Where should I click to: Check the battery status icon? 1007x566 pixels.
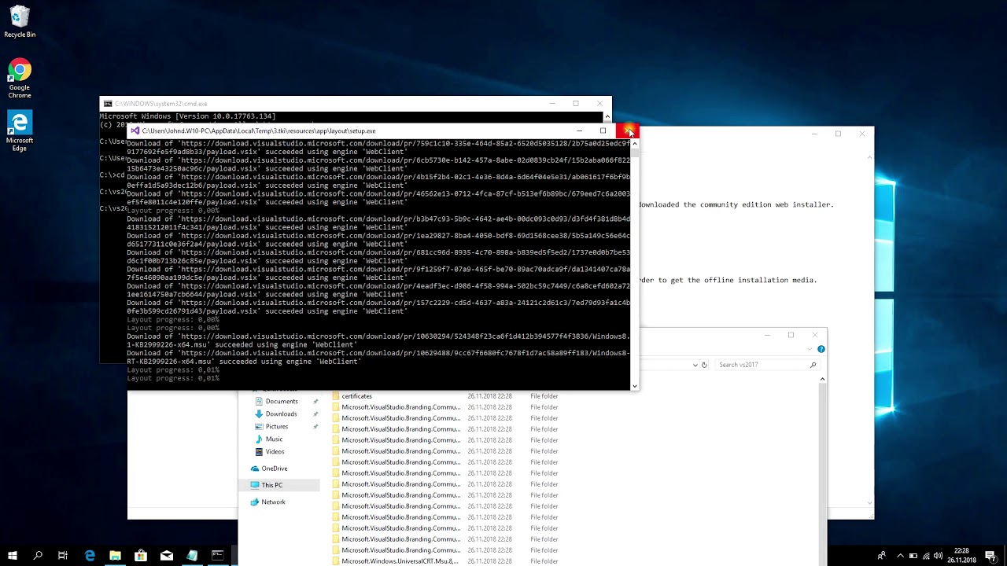[x=913, y=556]
